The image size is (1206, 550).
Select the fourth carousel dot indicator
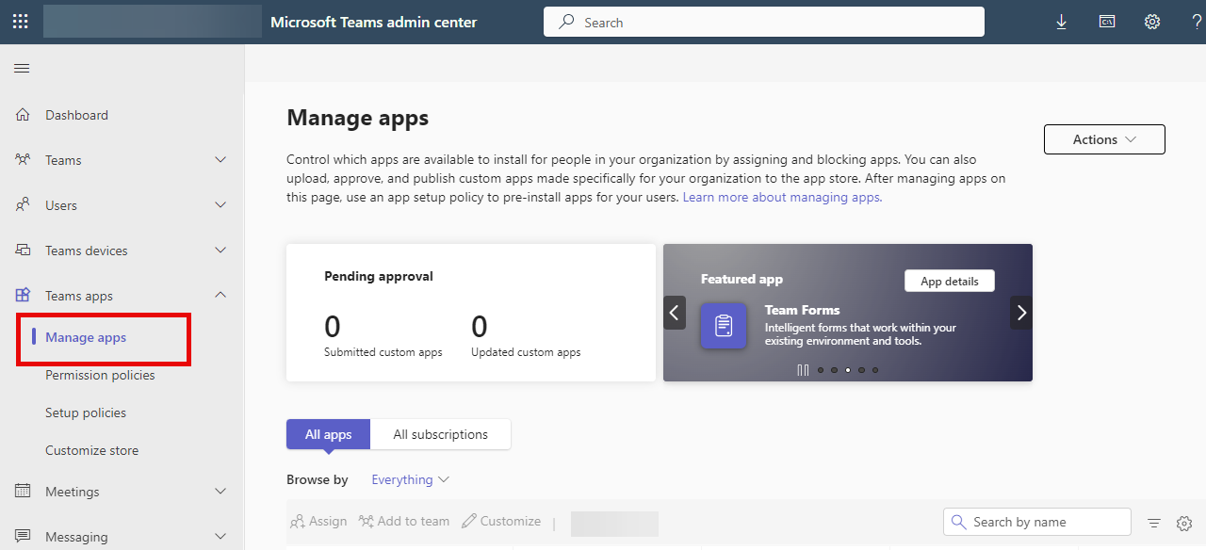(861, 370)
